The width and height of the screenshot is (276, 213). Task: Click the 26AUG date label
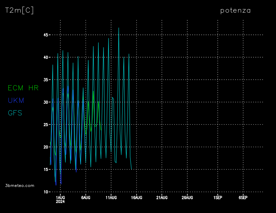tap(187, 197)
